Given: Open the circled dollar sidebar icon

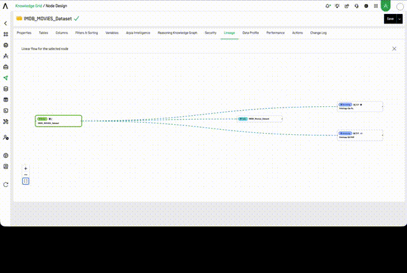Looking at the screenshot, I should (x=6, y=156).
